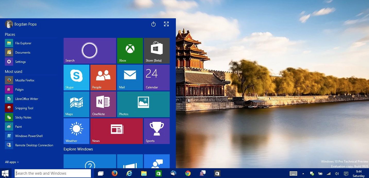Focus the Search the web and Windows box
The image size is (369, 178).
[53, 173]
